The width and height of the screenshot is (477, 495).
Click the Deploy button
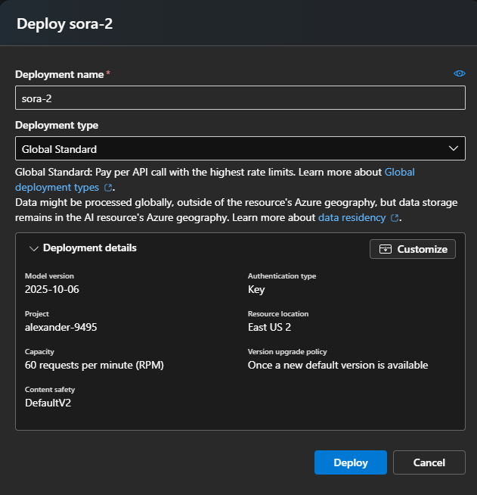pos(351,462)
